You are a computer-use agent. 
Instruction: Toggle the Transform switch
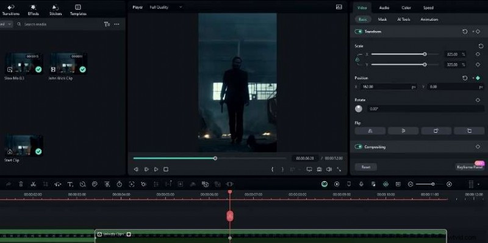(359, 32)
